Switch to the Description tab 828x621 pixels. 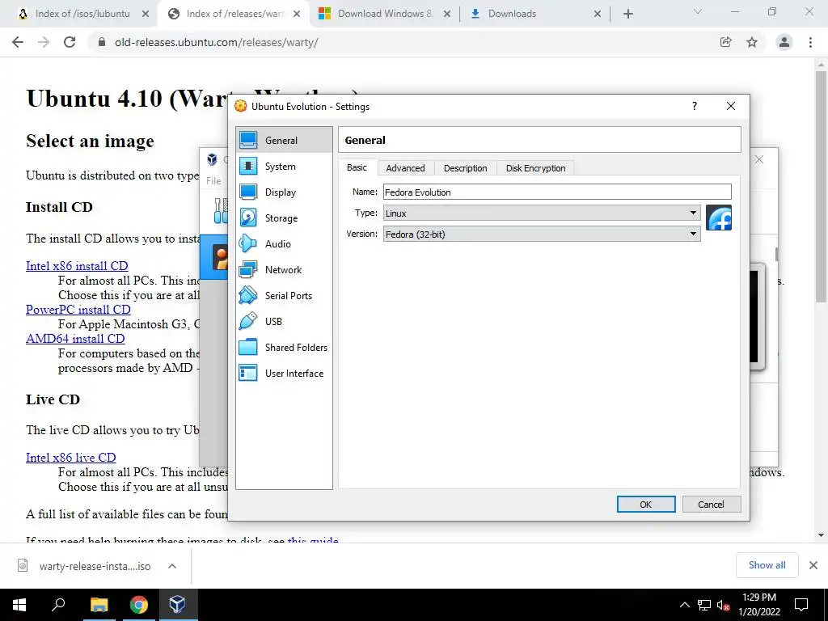click(x=465, y=168)
